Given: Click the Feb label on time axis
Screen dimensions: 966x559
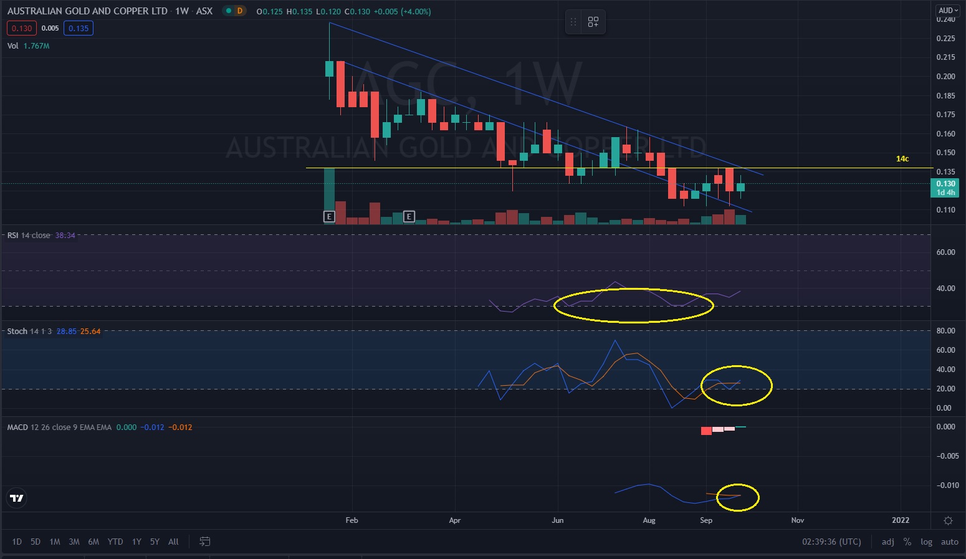Looking at the screenshot, I should 351,520.
